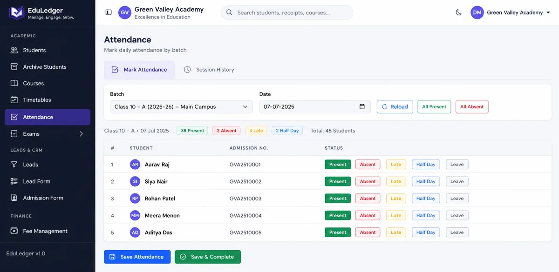Open Fee Management
This screenshot has width=559, height=272.
point(48,231)
